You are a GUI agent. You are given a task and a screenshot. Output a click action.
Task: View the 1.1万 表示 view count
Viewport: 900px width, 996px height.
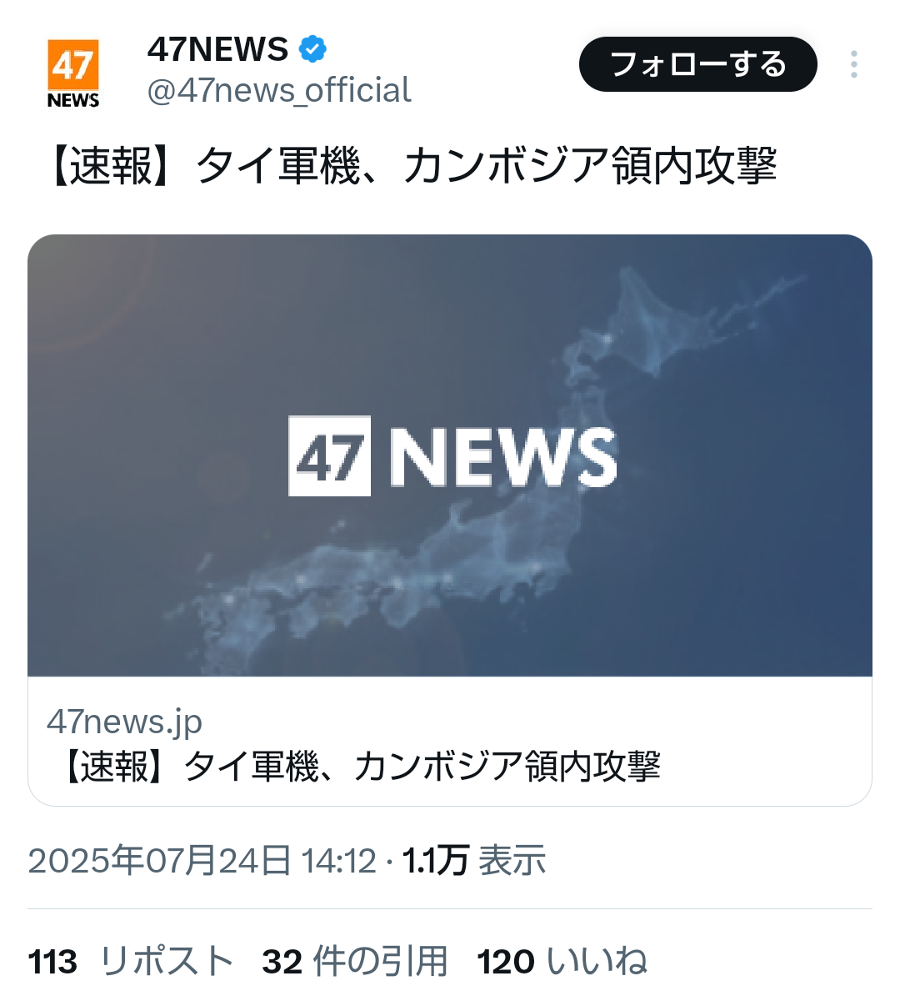[473, 861]
